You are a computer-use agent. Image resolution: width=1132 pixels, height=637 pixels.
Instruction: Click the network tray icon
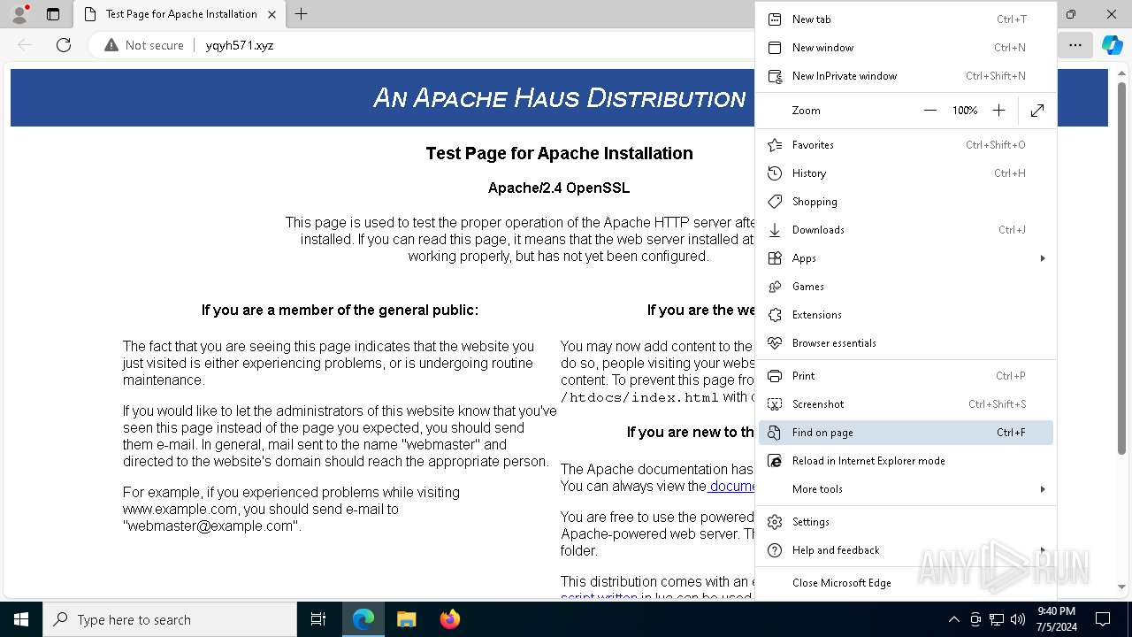[997, 619]
